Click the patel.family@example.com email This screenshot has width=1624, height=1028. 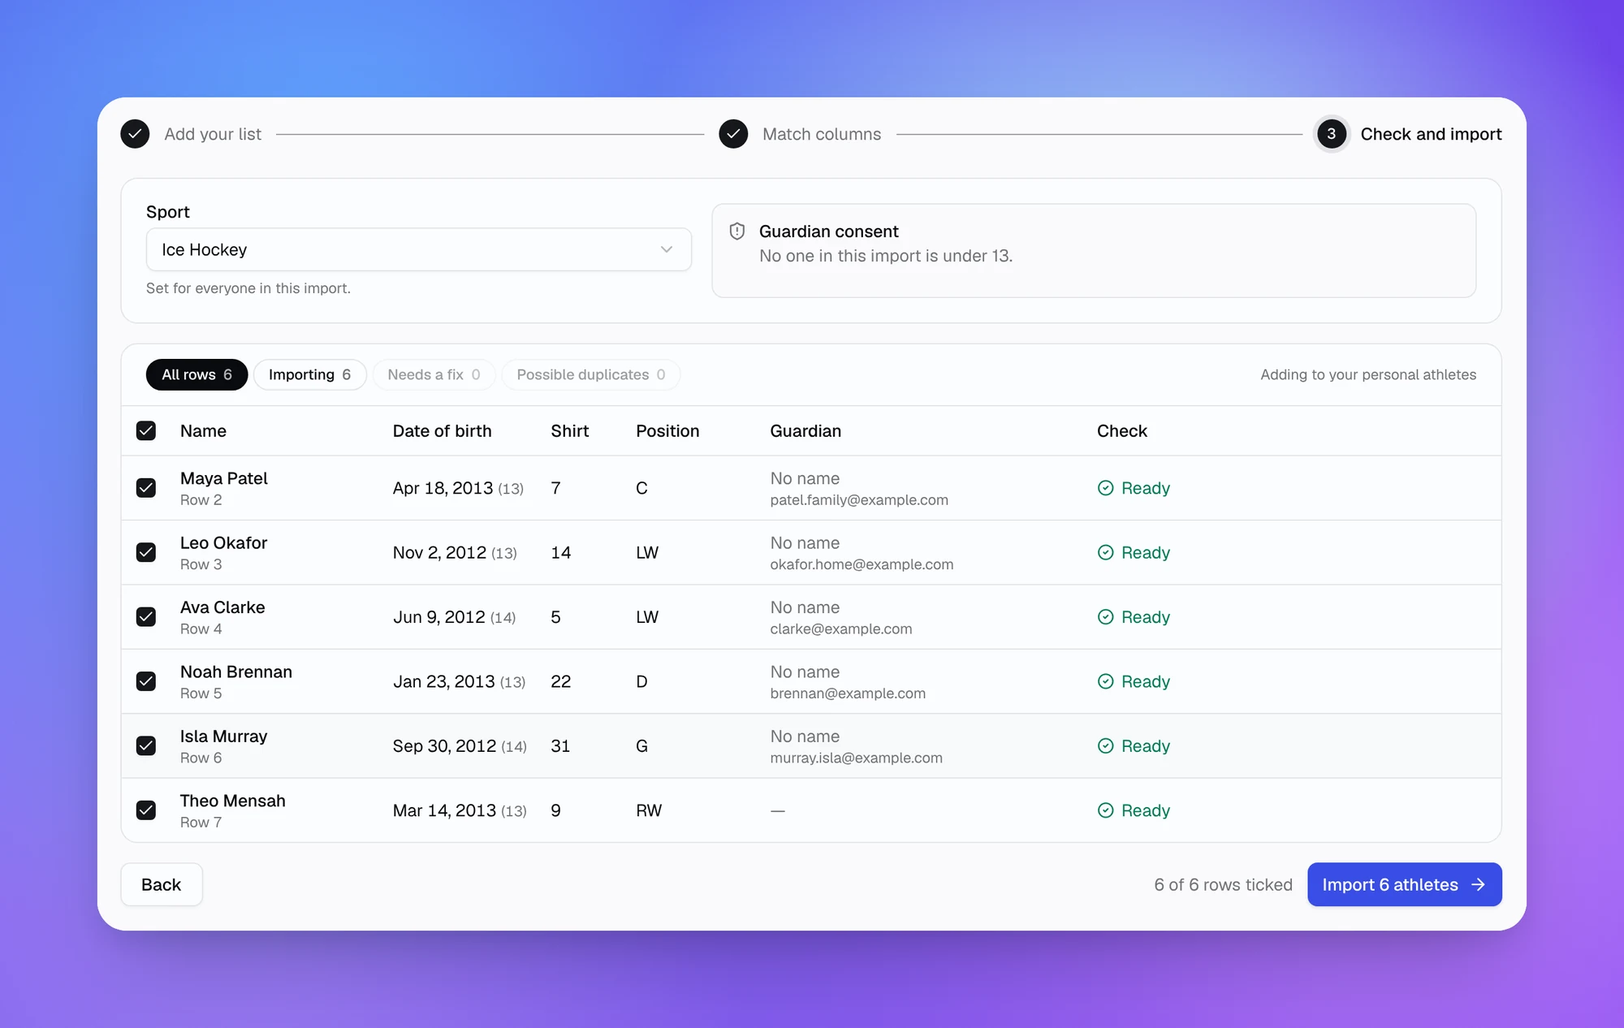coord(859,500)
